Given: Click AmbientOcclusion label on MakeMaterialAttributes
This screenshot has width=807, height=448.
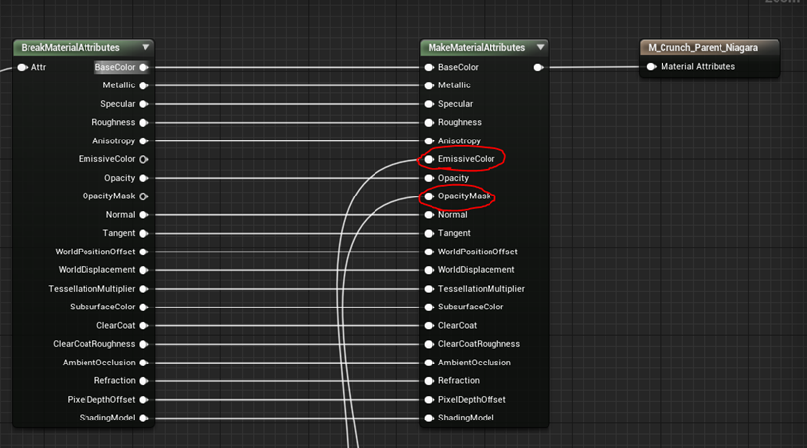Looking at the screenshot, I should tap(475, 363).
